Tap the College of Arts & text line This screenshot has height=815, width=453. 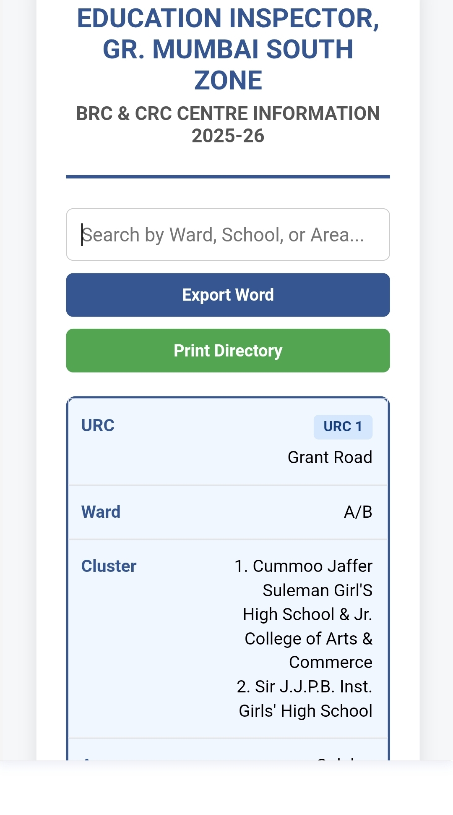[308, 639]
